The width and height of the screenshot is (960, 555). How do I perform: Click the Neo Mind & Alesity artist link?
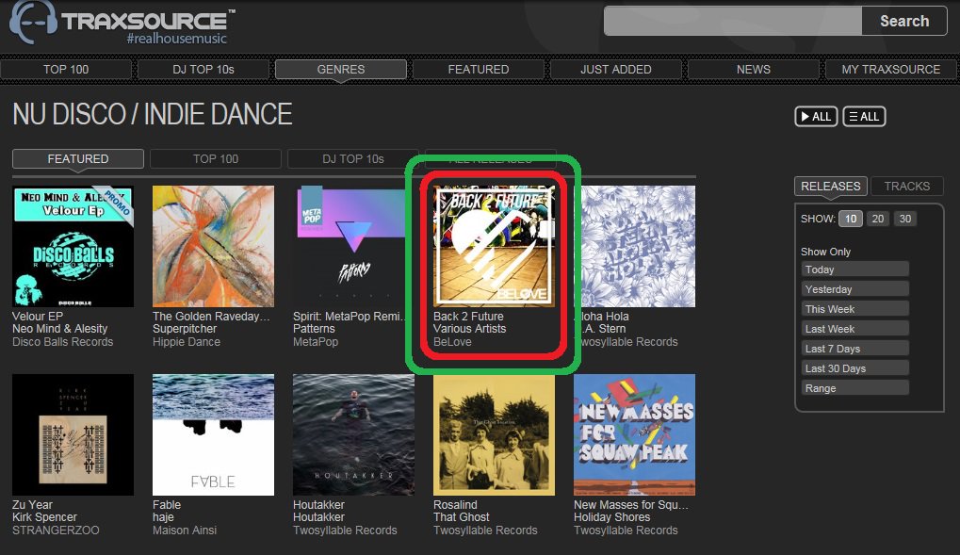click(60, 329)
